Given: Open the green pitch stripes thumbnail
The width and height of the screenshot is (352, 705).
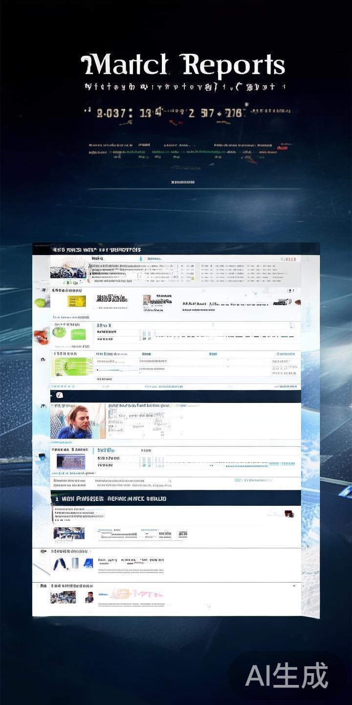Looking at the screenshot, I should [73, 366].
